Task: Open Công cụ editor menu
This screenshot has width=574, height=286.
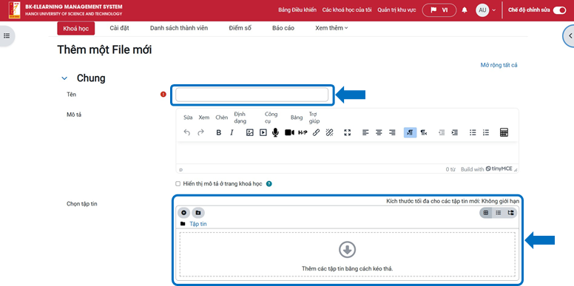Action: click(271, 118)
